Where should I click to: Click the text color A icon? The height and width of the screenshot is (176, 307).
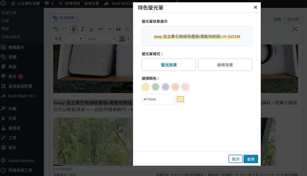click(x=122, y=38)
